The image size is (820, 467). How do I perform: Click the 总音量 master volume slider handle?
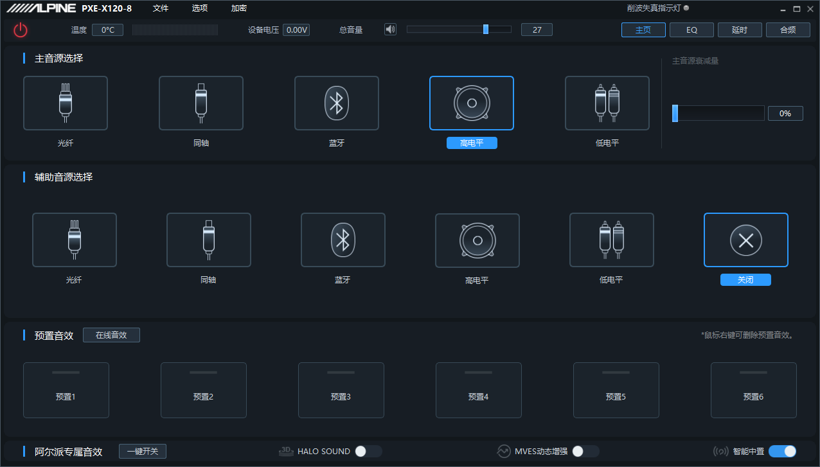[x=486, y=30]
